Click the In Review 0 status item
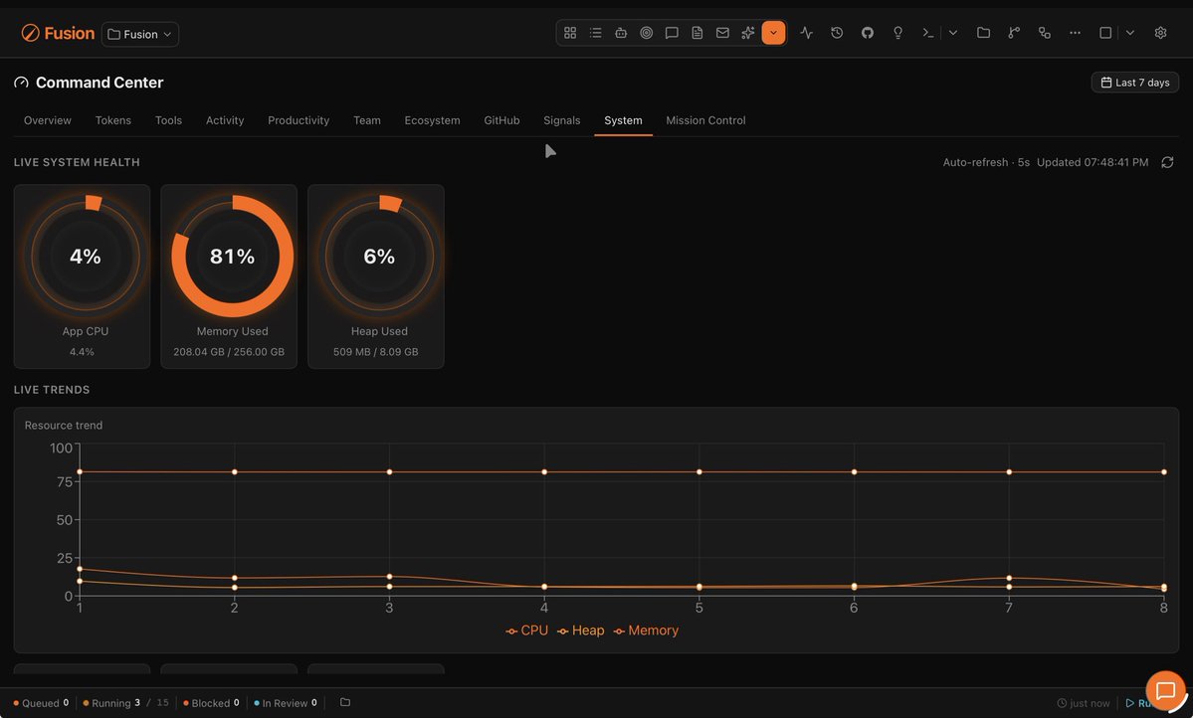Viewport: 1193px width, 718px height. coord(286,703)
